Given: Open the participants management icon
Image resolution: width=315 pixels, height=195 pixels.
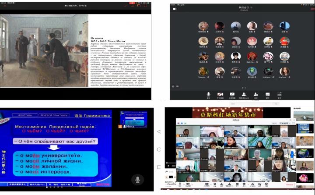Looking at the screenshot, I should coord(244,93).
